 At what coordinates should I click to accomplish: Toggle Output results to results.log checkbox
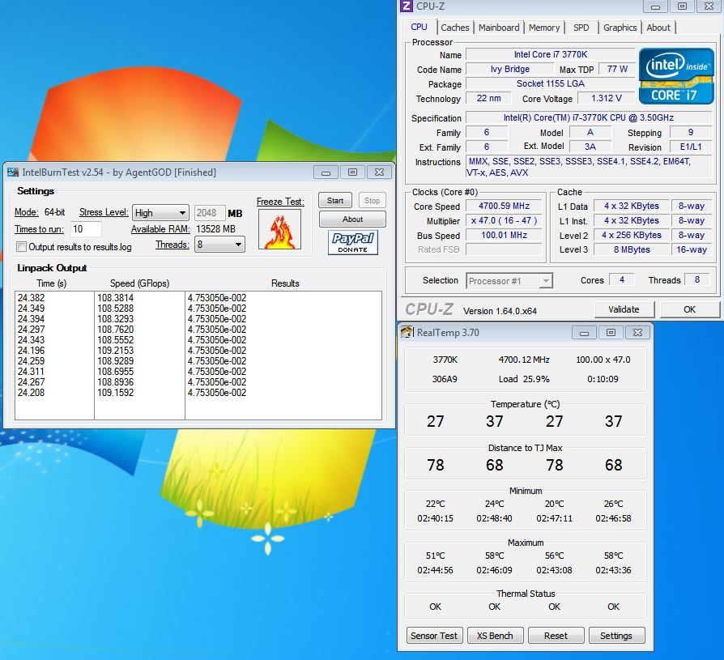(21, 247)
